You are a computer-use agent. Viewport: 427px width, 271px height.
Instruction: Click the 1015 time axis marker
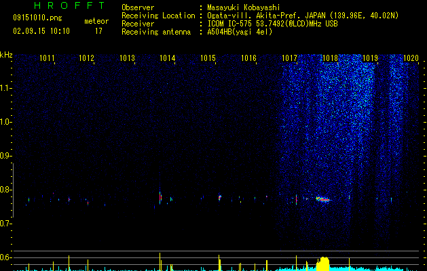pos(208,58)
